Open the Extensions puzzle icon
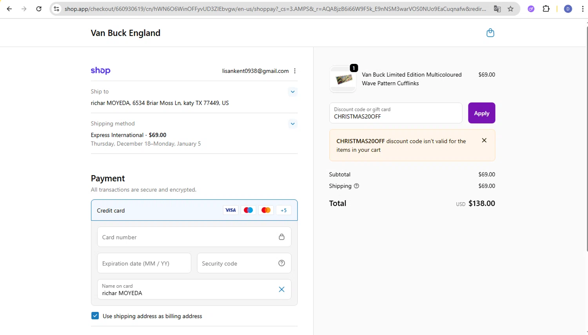588x335 pixels. 546,9
